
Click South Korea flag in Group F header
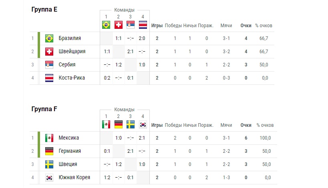143,124
